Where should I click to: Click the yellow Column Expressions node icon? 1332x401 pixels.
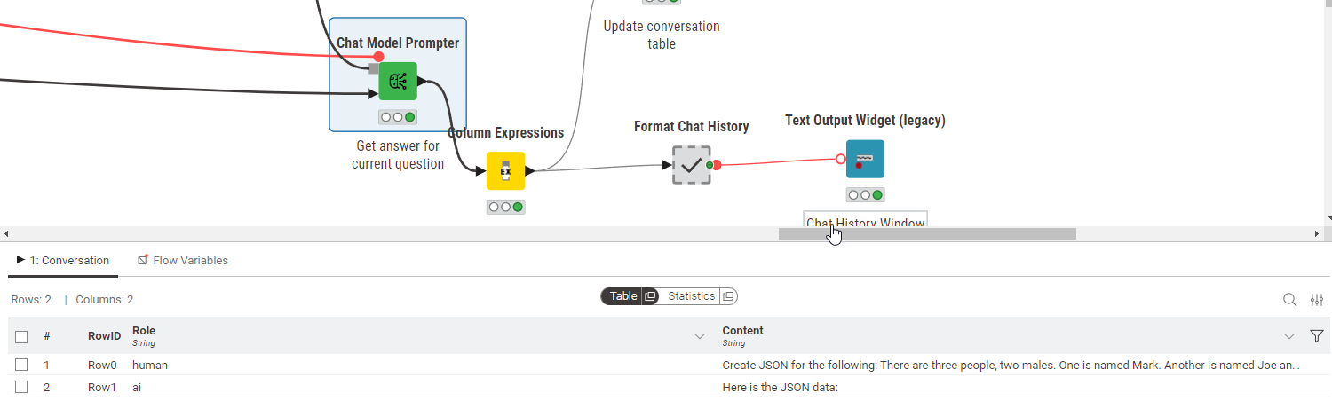pos(505,170)
